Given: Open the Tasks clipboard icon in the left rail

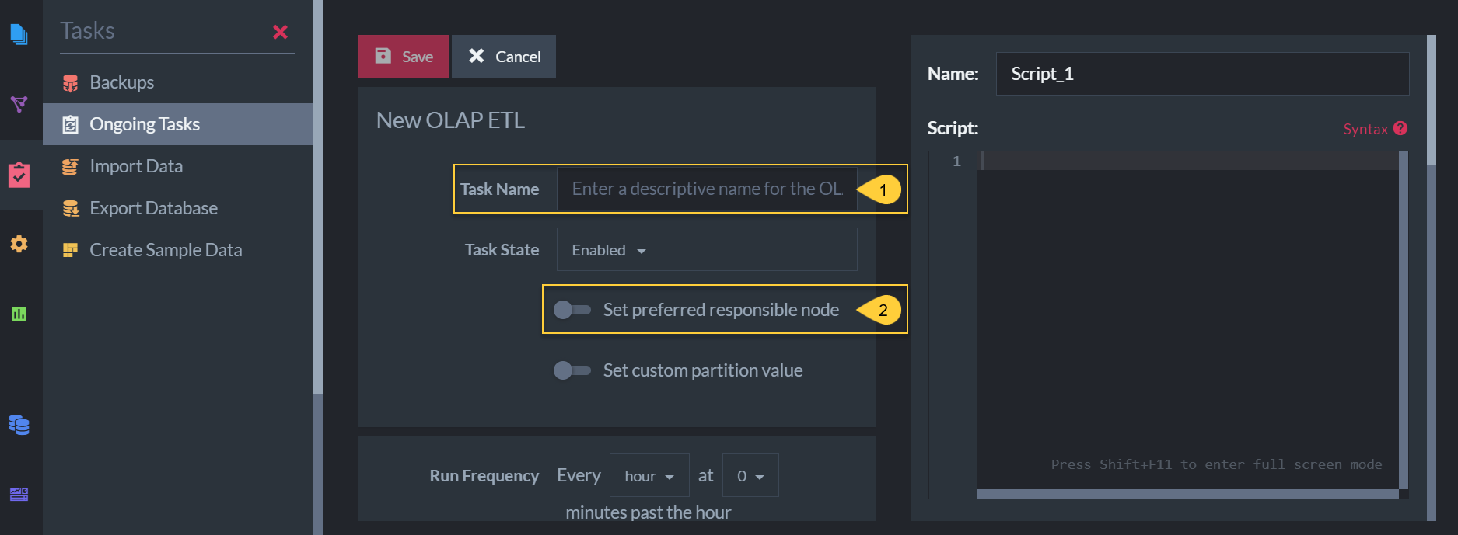Looking at the screenshot, I should click(19, 175).
